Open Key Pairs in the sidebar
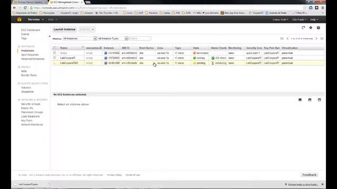 [x=27, y=120]
